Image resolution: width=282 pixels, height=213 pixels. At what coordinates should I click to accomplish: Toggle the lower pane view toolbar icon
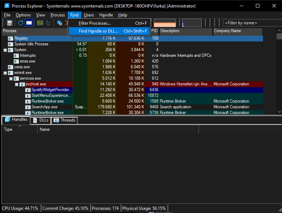point(29,23)
